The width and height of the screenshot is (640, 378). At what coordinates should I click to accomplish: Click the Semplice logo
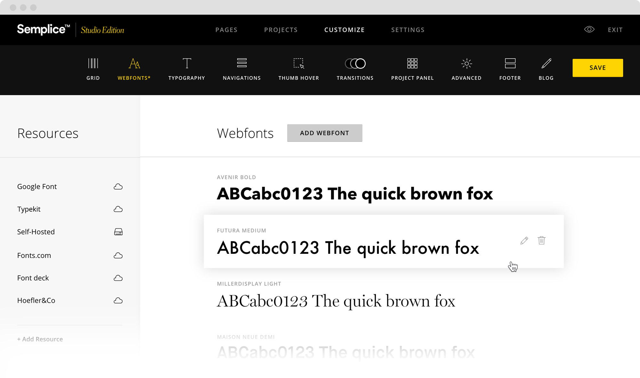point(44,29)
